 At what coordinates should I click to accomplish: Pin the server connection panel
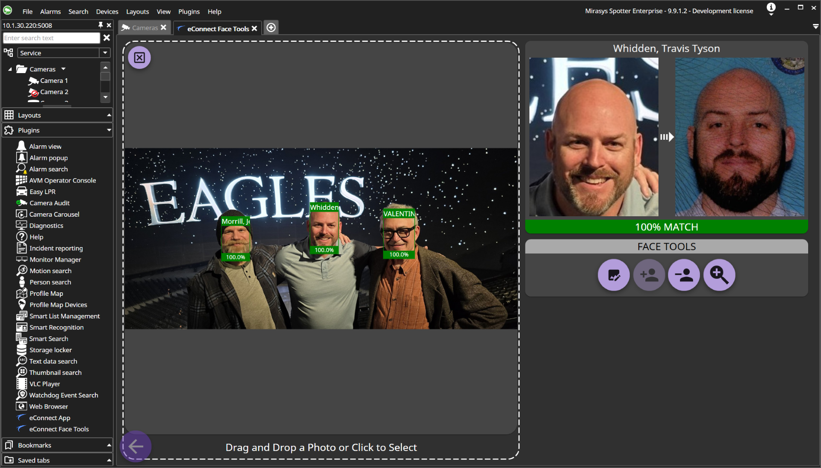[100, 25]
